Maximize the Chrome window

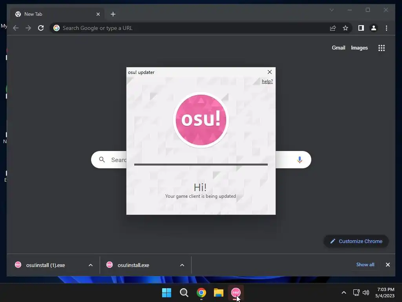click(x=367, y=10)
